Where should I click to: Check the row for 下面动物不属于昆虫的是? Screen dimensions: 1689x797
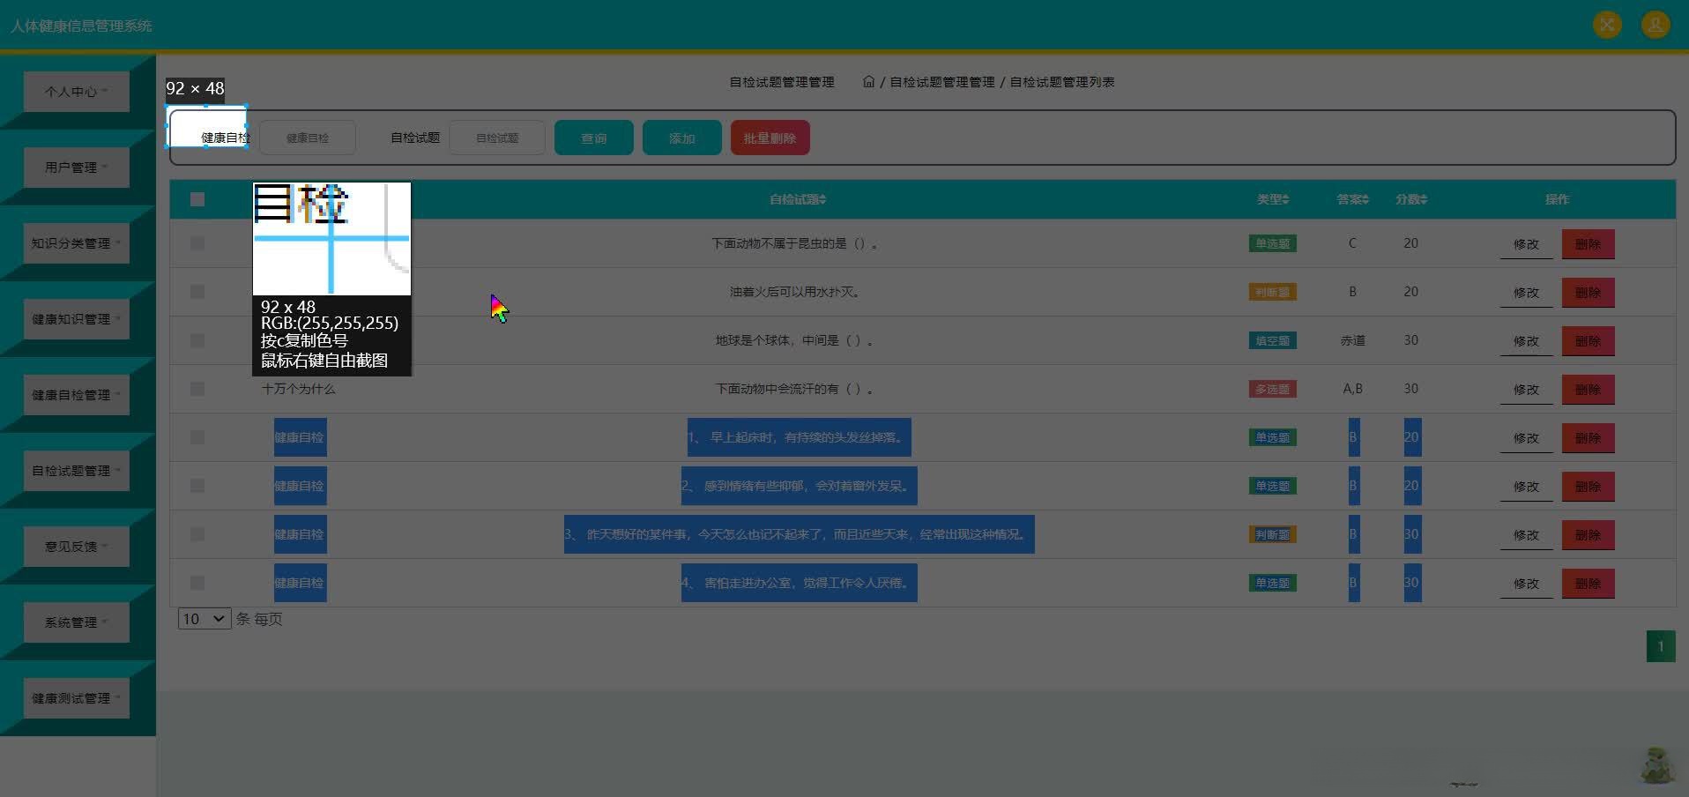click(x=197, y=243)
